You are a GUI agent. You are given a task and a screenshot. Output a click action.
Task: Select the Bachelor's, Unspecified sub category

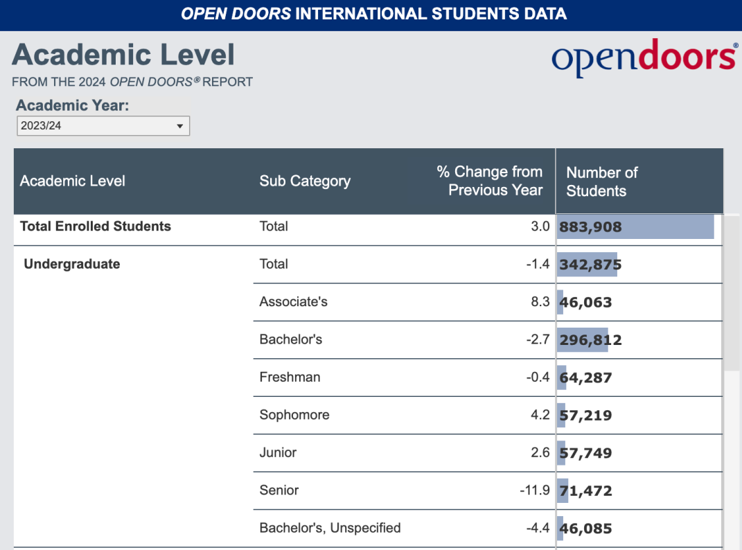click(330, 528)
